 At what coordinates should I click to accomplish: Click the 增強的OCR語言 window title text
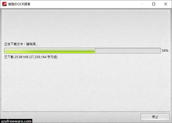[19, 4]
